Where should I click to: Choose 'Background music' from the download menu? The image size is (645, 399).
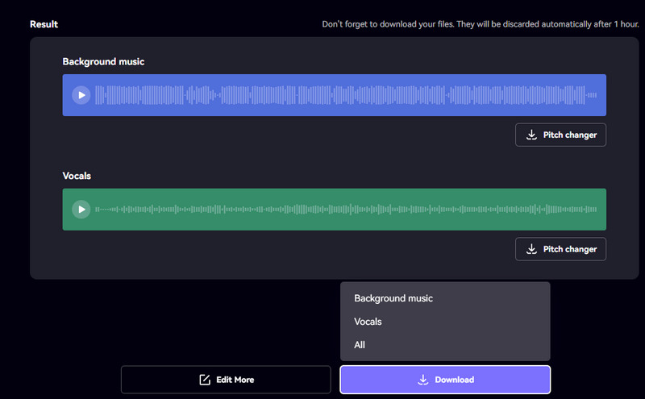[x=393, y=298]
